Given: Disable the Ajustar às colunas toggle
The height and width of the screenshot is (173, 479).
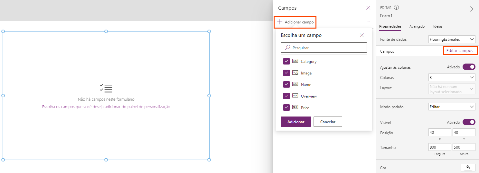Looking at the screenshot, I should [469, 67].
